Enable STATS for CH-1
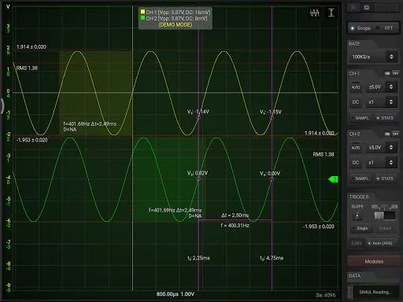This screenshot has width=403, height=302. pyautogui.click(x=385, y=118)
